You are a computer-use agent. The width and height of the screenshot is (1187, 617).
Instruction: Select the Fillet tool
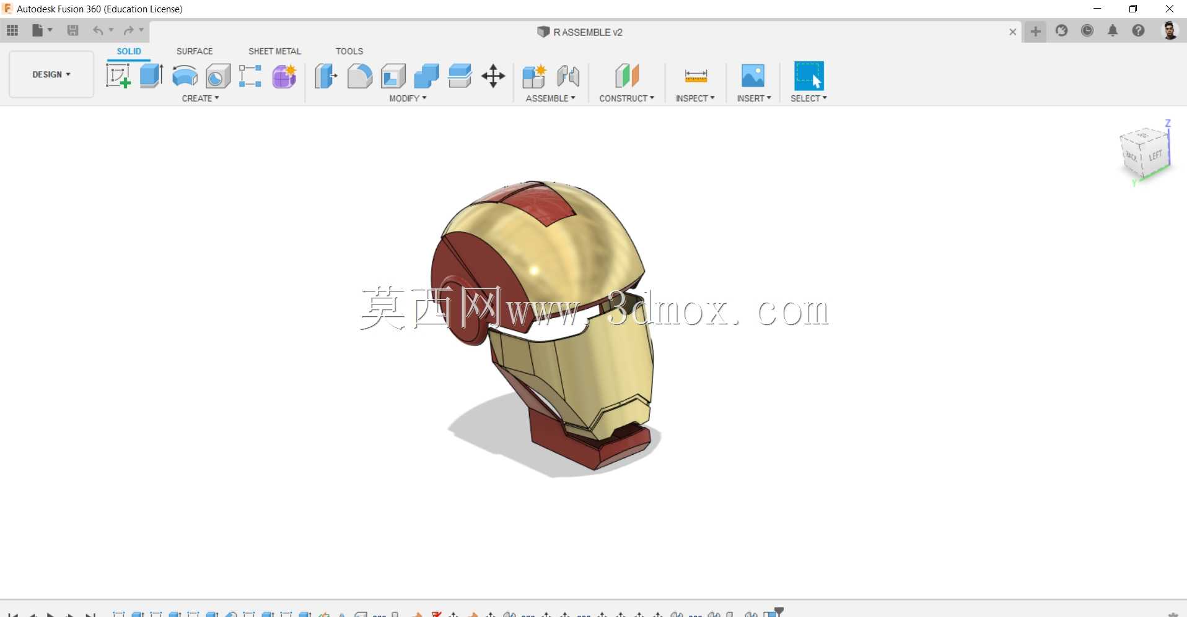pyautogui.click(x=359, y=76)
